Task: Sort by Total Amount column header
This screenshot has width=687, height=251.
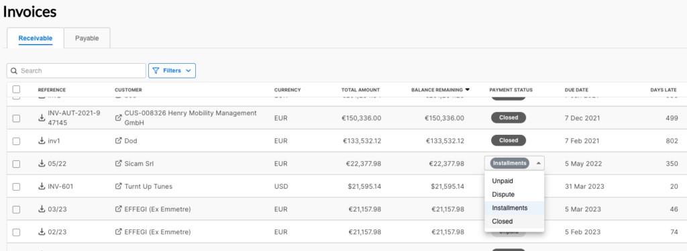Action: (360, 90)
